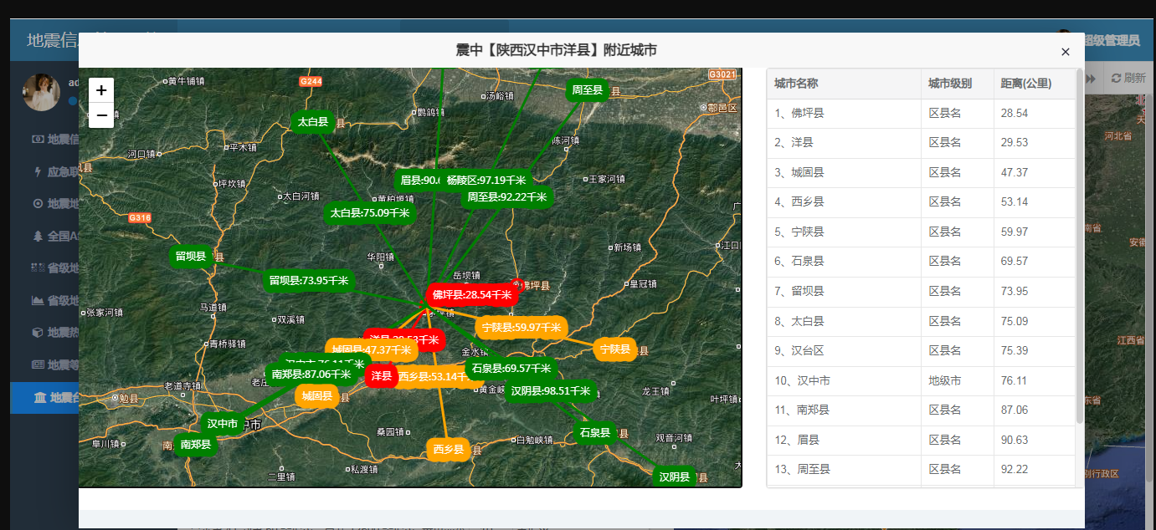Select table row 2、洋县

tap(921, 143)
